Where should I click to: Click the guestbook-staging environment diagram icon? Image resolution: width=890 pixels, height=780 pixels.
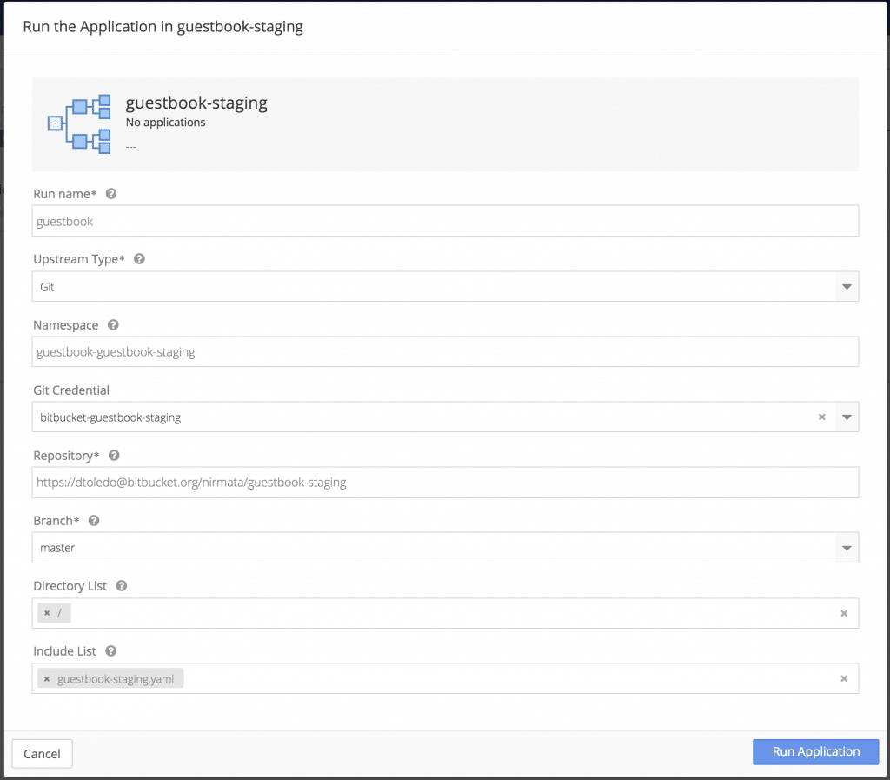click(x=79, y=123)
